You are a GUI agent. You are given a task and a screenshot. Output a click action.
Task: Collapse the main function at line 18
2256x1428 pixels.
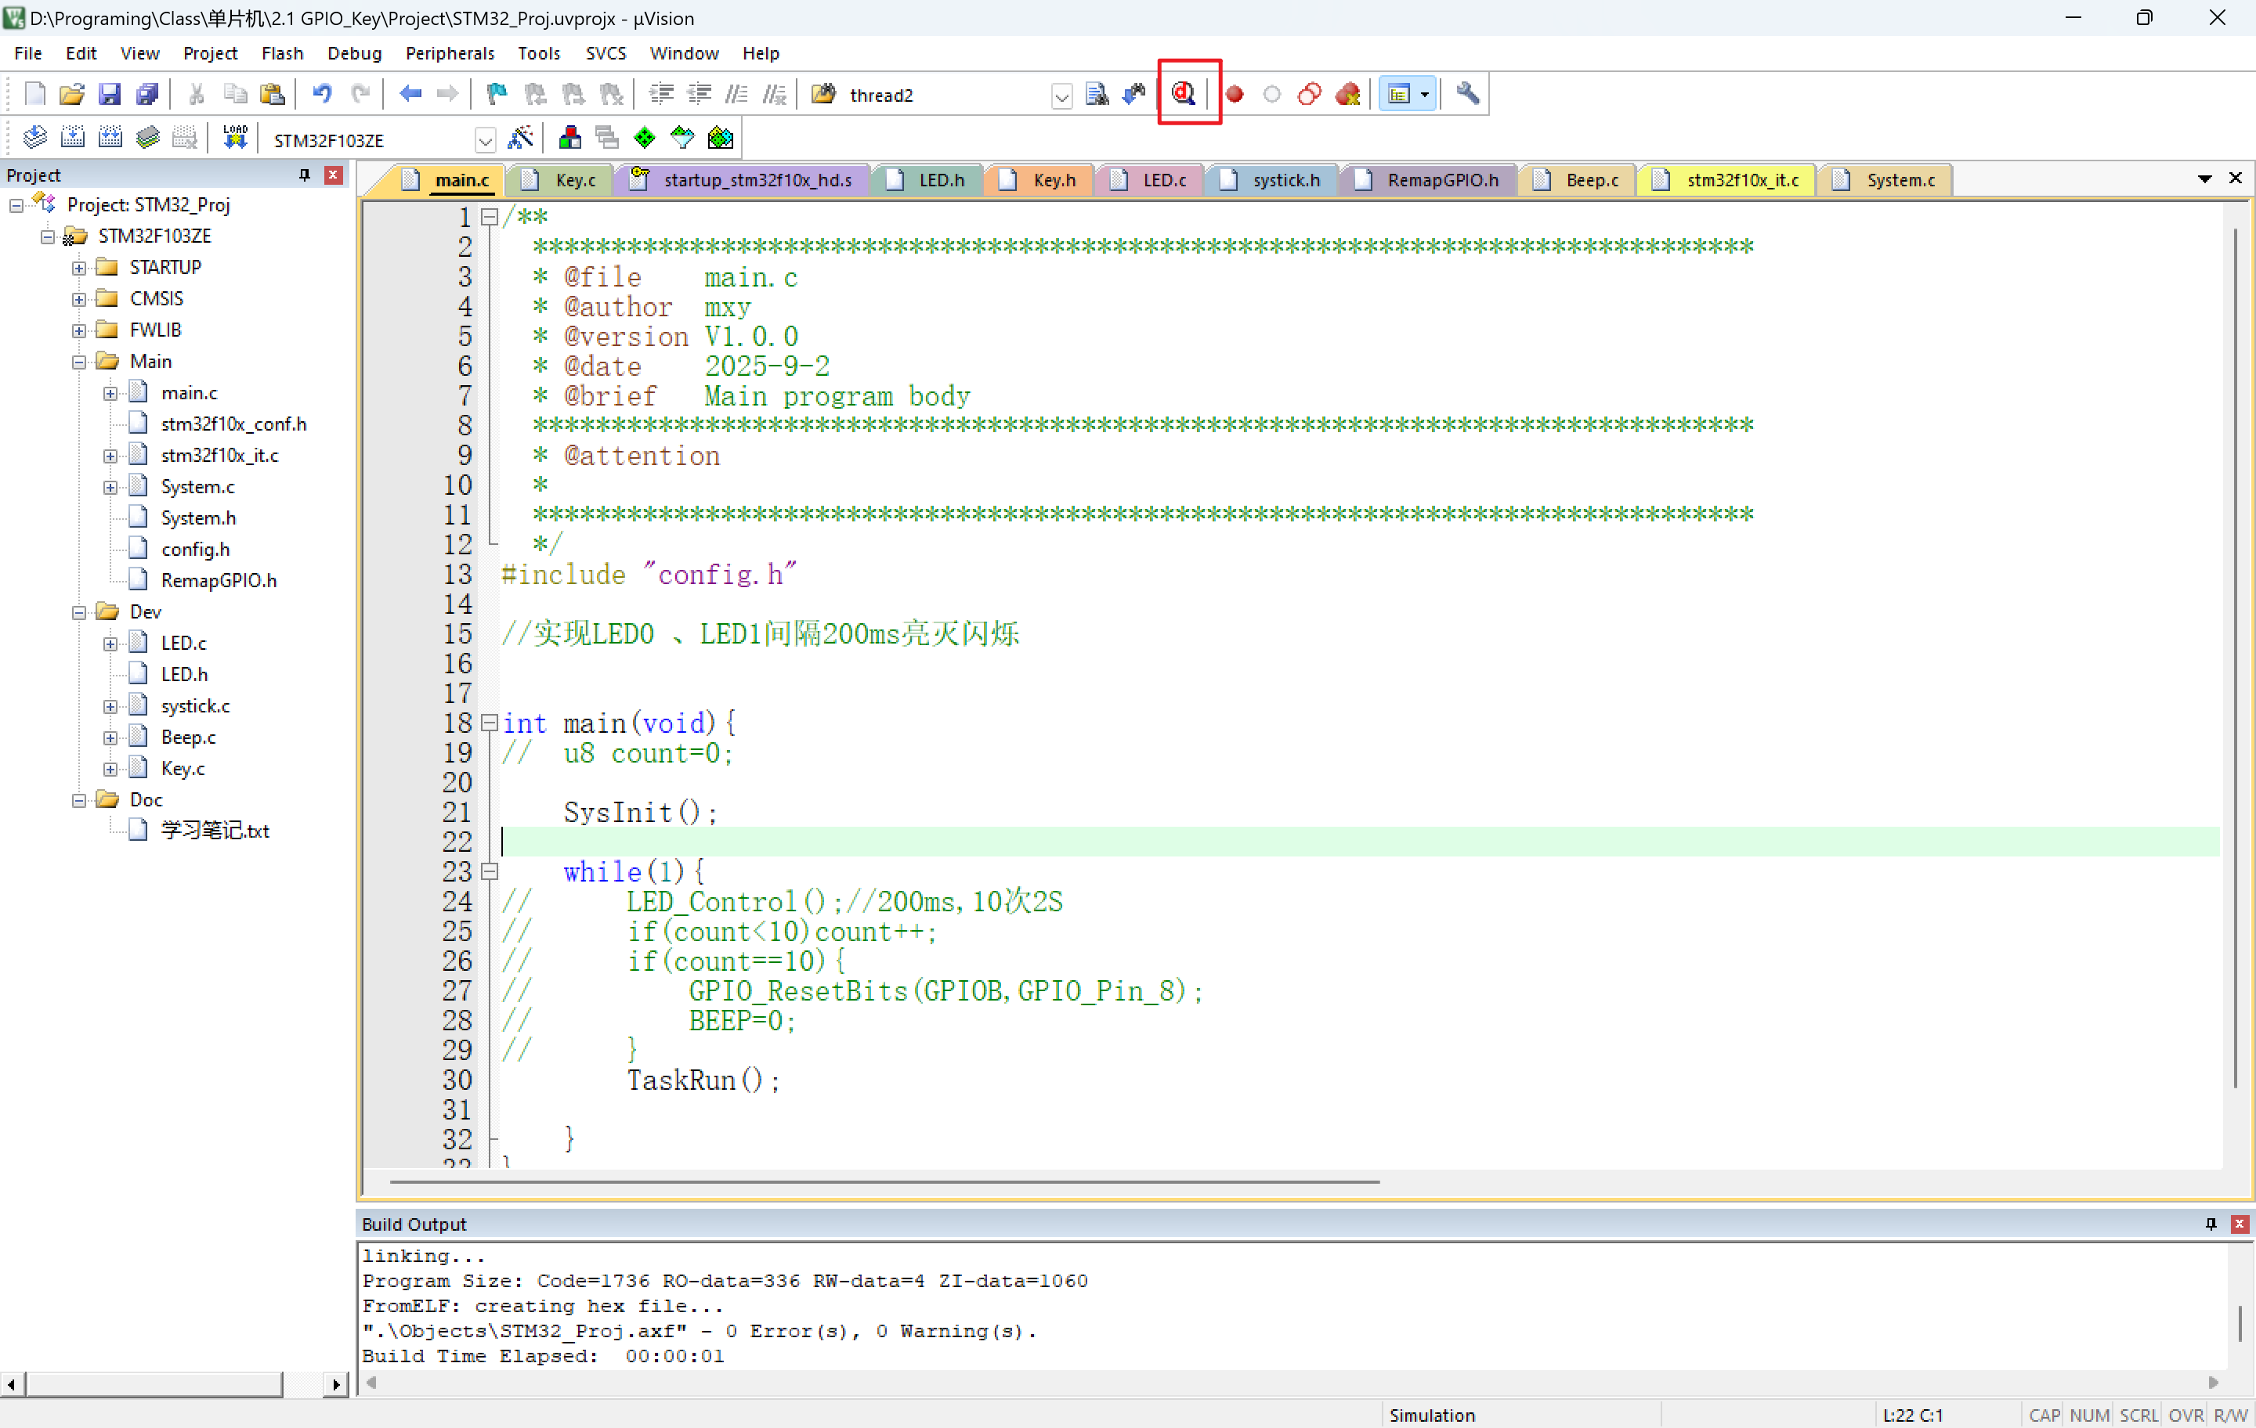coord(489,723)
